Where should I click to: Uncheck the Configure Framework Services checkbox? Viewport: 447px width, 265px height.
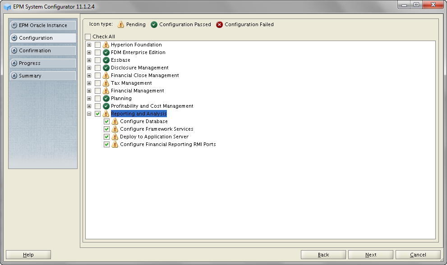[106, 129]
